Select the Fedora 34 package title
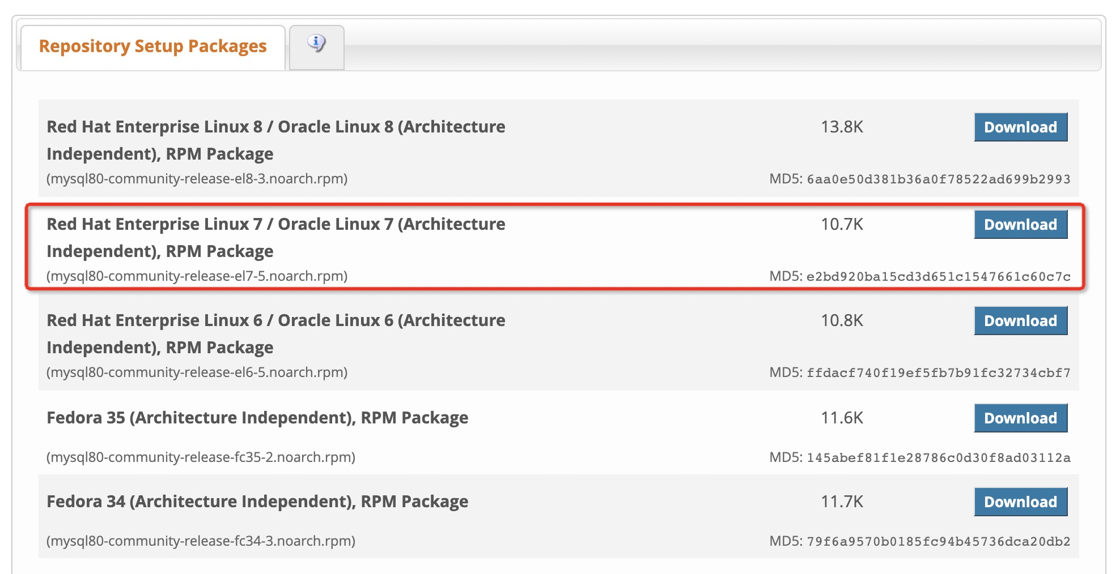This screenshot has width=1120, height=574. 257,502
